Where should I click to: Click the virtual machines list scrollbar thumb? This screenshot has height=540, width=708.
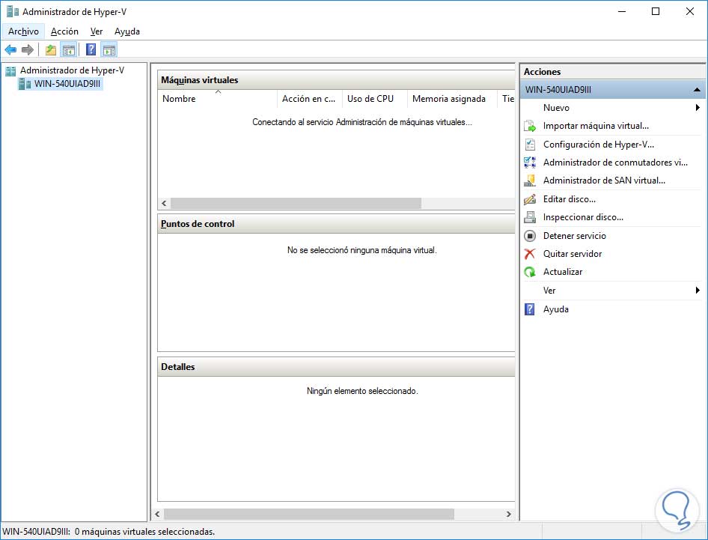296,204
